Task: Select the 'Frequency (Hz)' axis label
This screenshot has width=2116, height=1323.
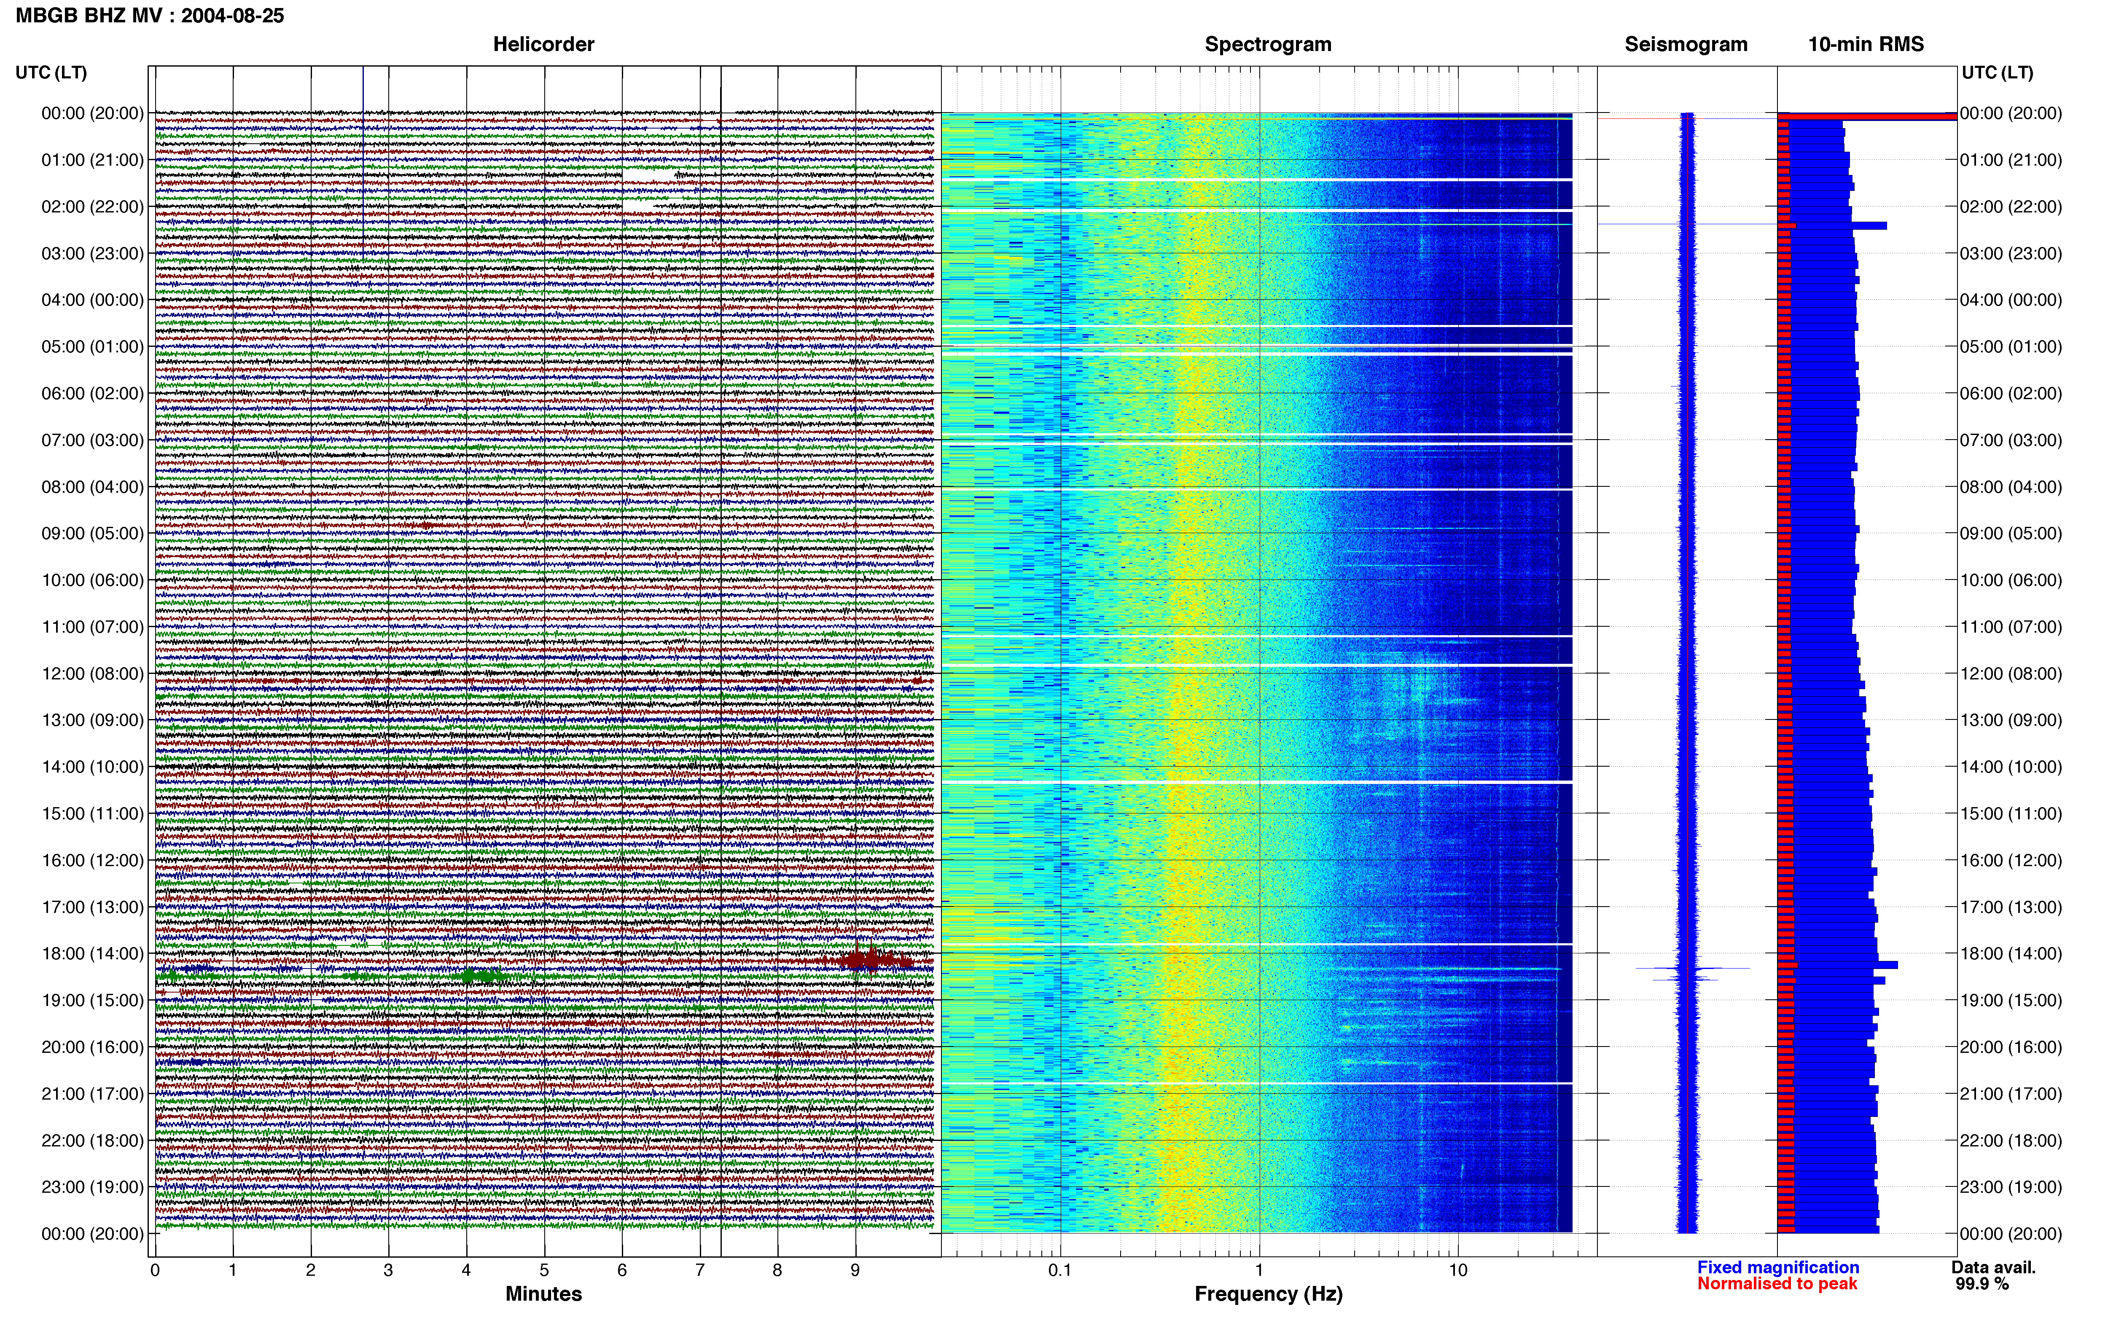Action: point(1268,1294)
